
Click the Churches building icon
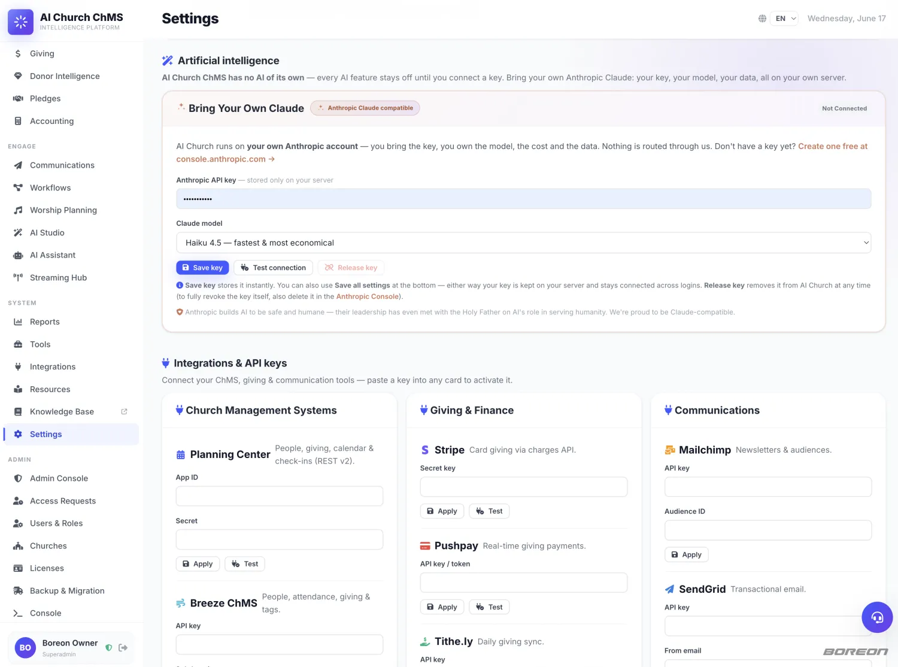point(18,546)
